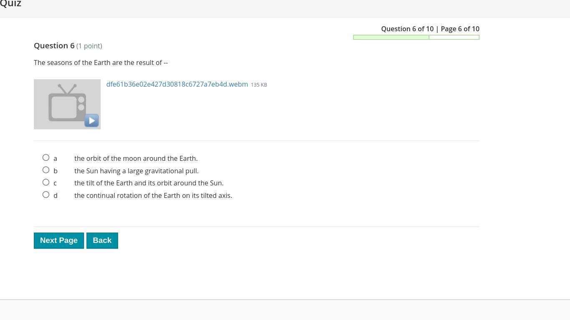Click the question text about Earth's seasons
The width and height of the screenshot is (570, 320).
pos(101,62)
